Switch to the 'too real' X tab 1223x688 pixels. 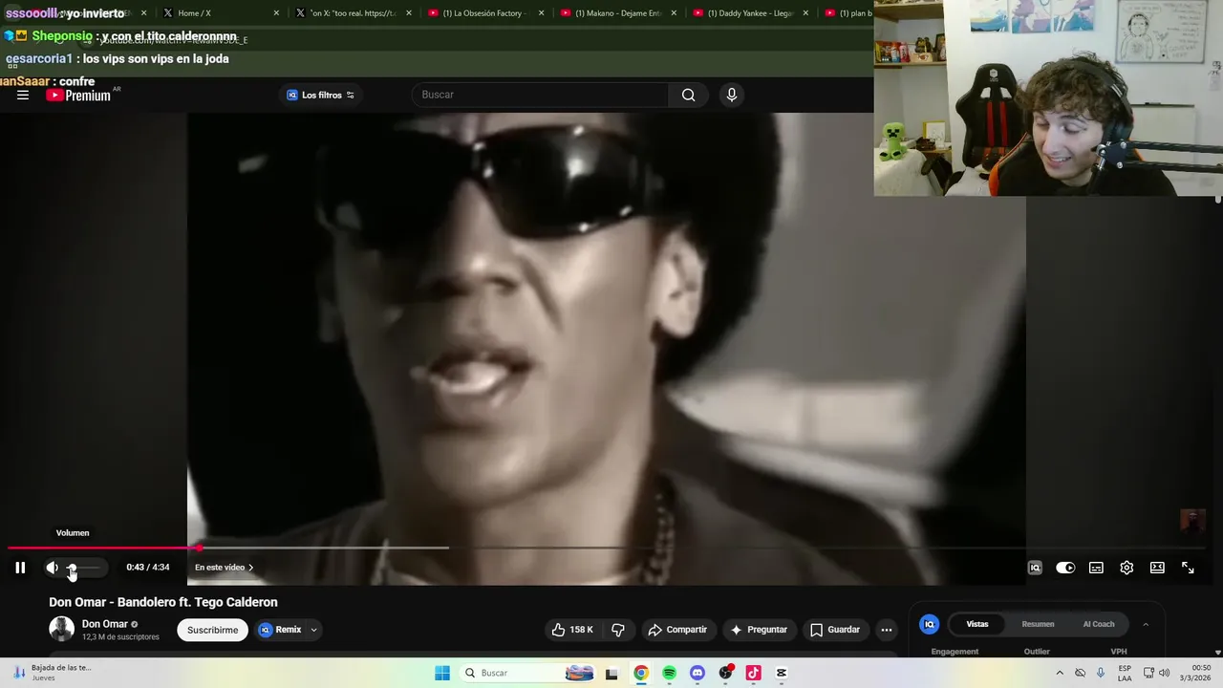pos(354,13)
